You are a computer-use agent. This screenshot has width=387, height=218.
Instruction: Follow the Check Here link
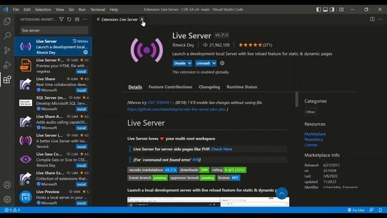tap(222, 149)
